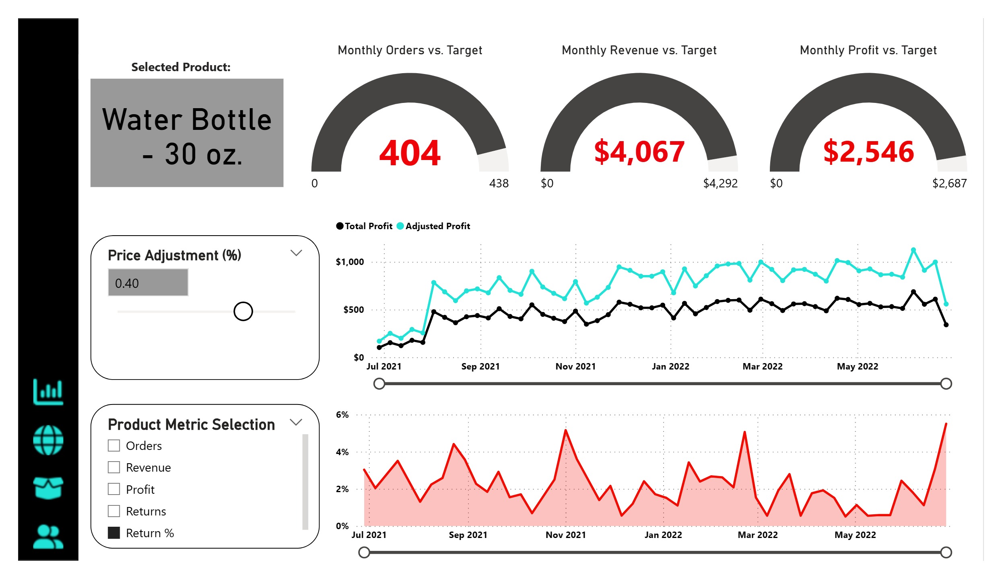The height and width of the screenshot is (579, 1002).
Task: Check the Revenue metric
Action: (x=114, y=467)
